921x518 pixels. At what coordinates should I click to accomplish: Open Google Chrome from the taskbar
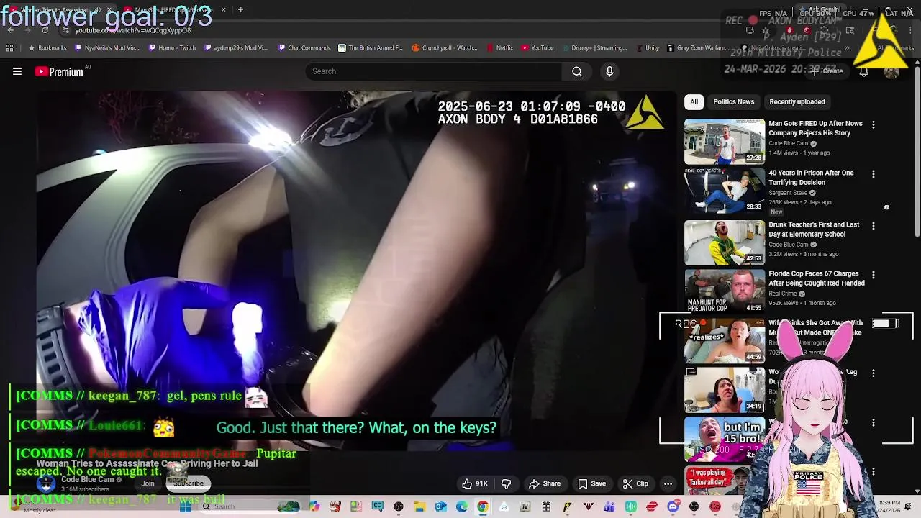tap(483, 507)
